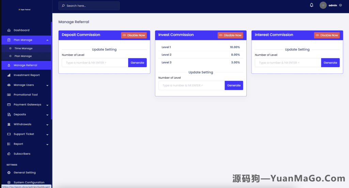Collapse the Plan Manage submenu
349x188 pixels.
47,40
